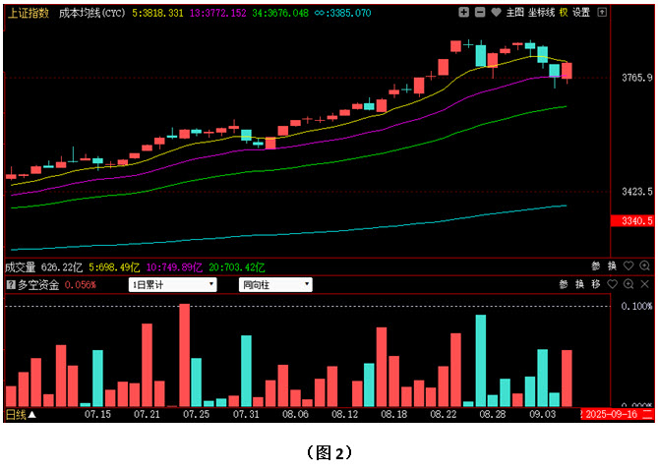Close the 多空资金 indicator panel with X
The width and height of the screenshot is (658, 472).
(644, 284)
